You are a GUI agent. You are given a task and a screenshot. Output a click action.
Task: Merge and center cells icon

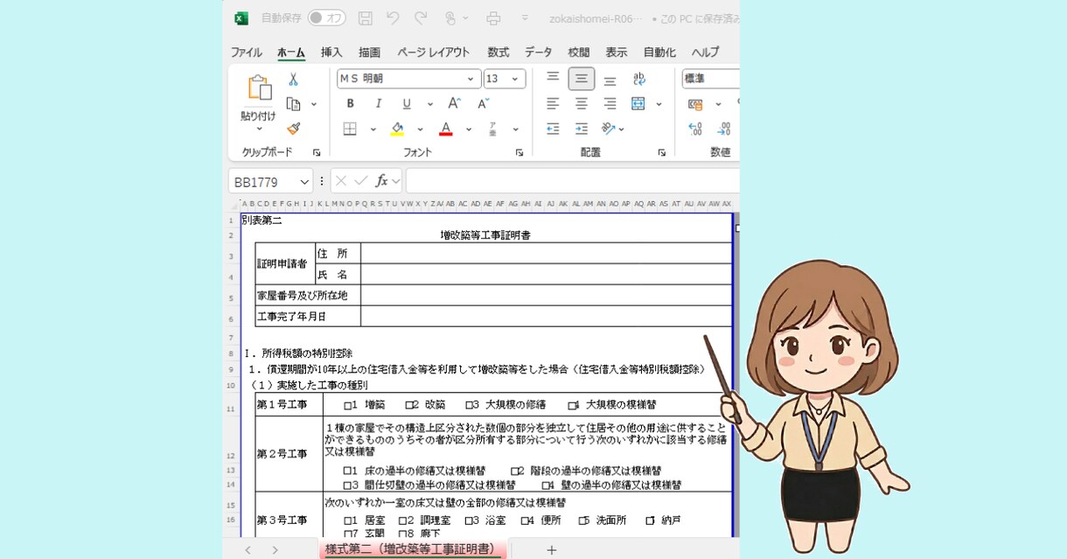pyautogui.click(x=638, y=103)
